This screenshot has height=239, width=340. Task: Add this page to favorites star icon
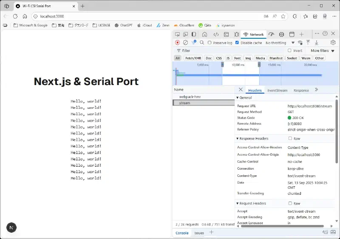click(x=283, y=16)
